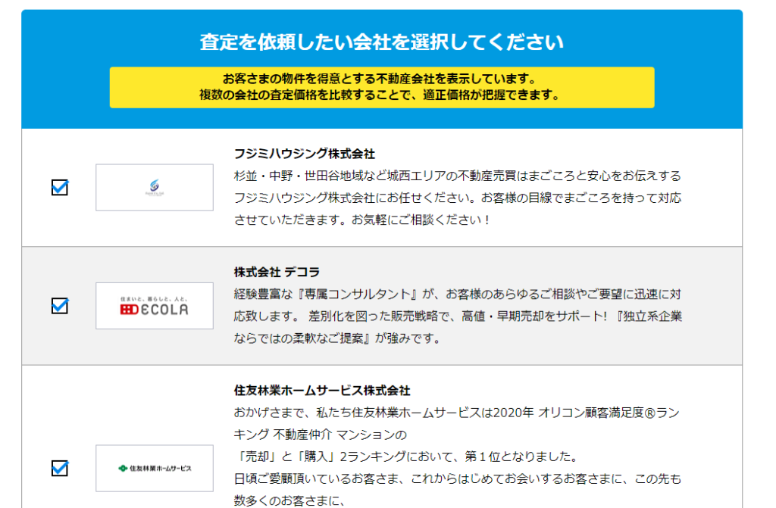The width and height of the screenshot is (776, 508).
Task: Click the description starting 杉並・中野・世田谷地域
Action: coord(458,198)
